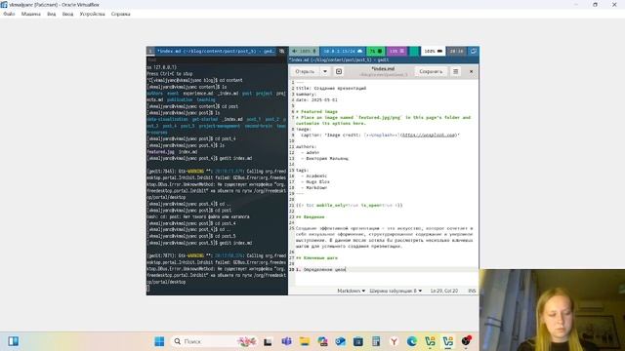Click the clock block in the top bar

coord(456,51)
